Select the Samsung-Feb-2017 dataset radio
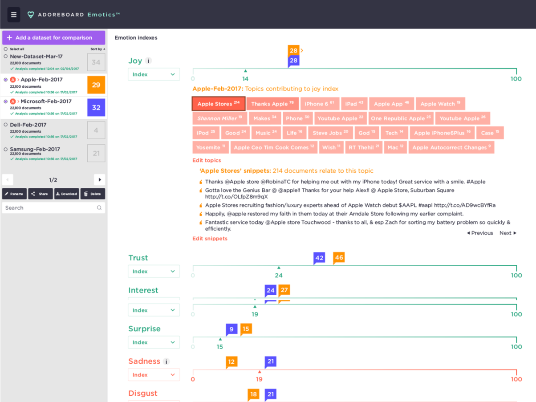Viewport: 536px width, 402px height. pos(6,149)
